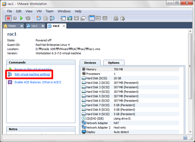Click the Commands panel header
195x142 pixels.
[41, 62]
